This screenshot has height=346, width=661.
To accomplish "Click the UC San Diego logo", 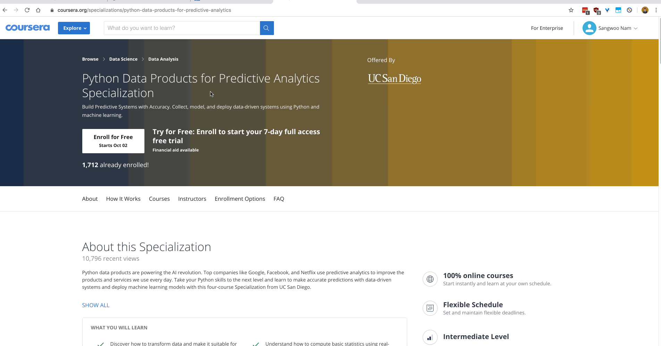I will (394, 79).
